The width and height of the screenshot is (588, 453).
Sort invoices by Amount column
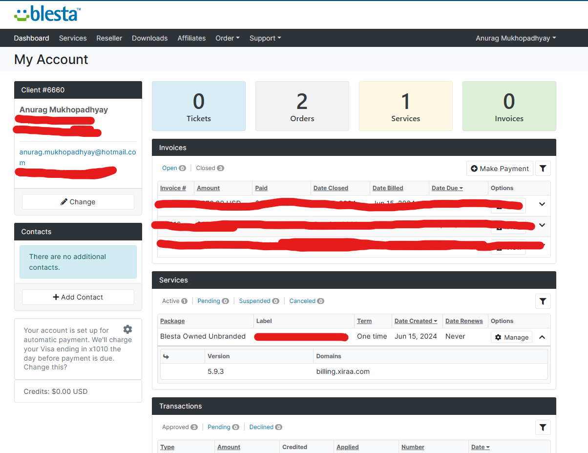208,188
